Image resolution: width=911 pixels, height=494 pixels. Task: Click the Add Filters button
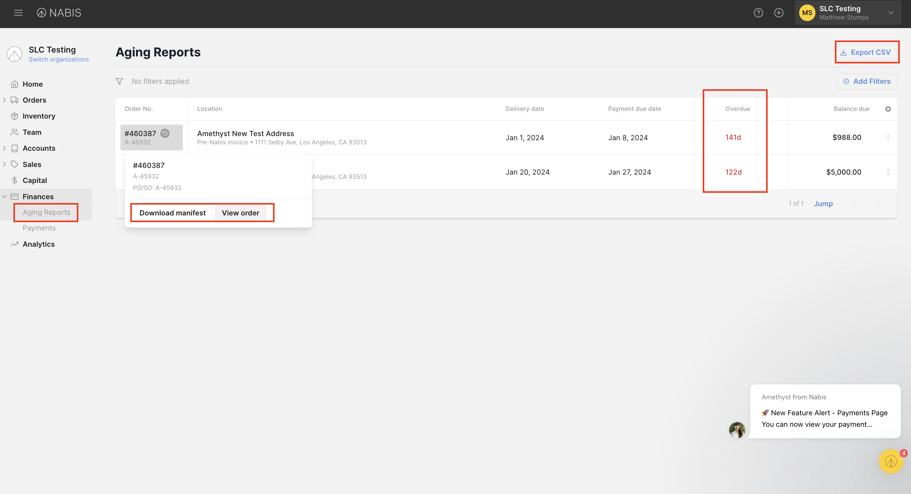pos(866,81)
